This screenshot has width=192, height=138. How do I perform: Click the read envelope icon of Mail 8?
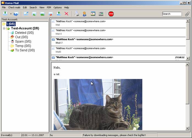point(53,30)
